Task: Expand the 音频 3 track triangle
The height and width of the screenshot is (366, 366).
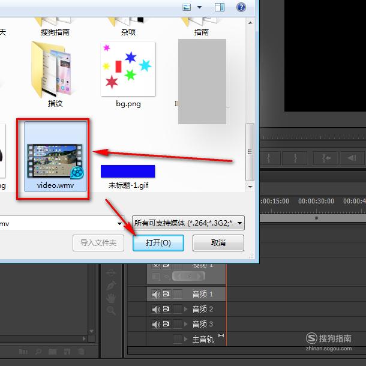Action: [x=186, y=324]
